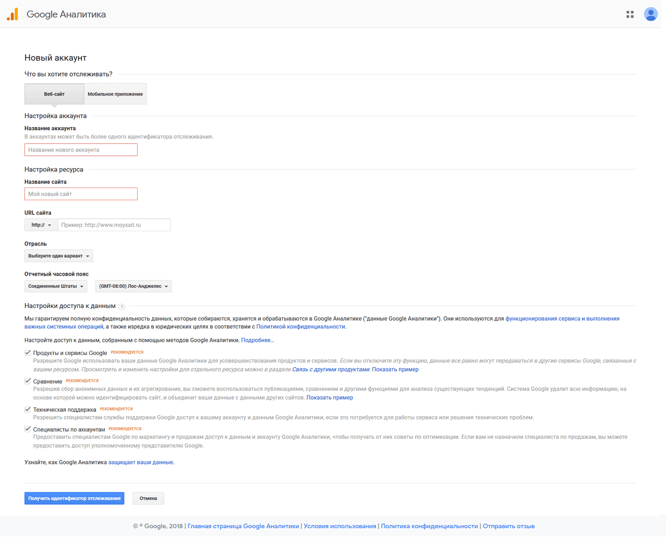Viewport: 666px width, 537px height.
Task: Open Соединенные Штаты country dropdown
Action: pos(56,286)
